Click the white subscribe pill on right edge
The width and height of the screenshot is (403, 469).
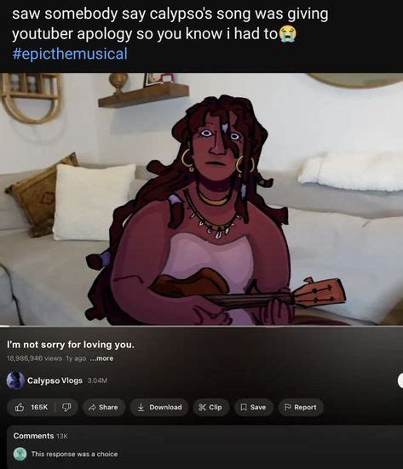point(400,380)
